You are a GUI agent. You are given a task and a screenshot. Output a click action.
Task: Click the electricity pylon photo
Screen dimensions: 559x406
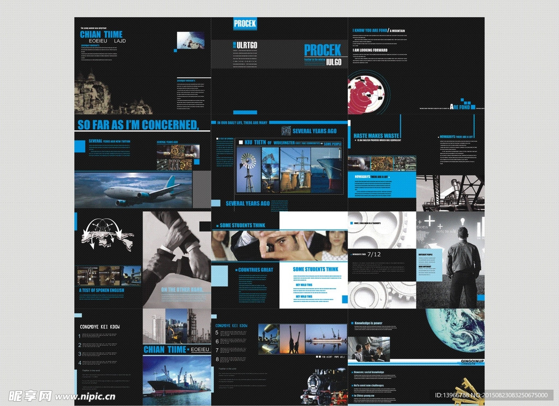pyautogui.click(x=295, y=170)
